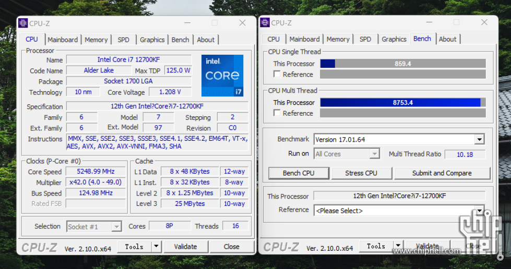Image resolution: width=511 pixels, height=269 pixels.
Task: Open the SPD tab in left window
Action: pyautogui.click(x=124, y=40)
